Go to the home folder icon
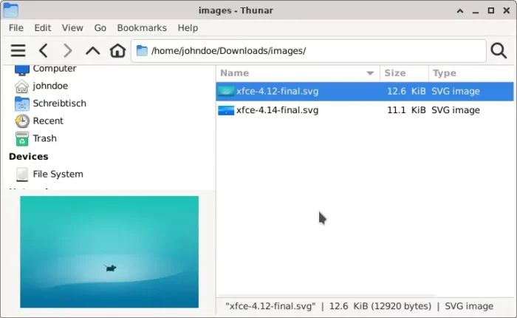517x318 pixels. [x=117, y=51]
